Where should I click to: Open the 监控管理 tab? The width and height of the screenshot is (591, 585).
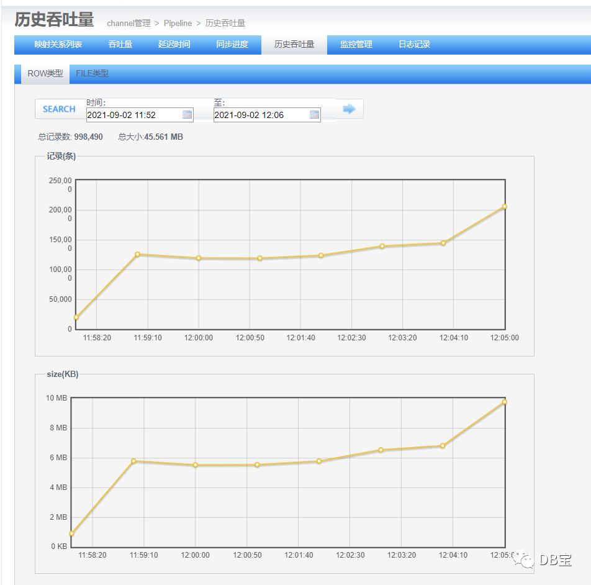pos(356,45)
